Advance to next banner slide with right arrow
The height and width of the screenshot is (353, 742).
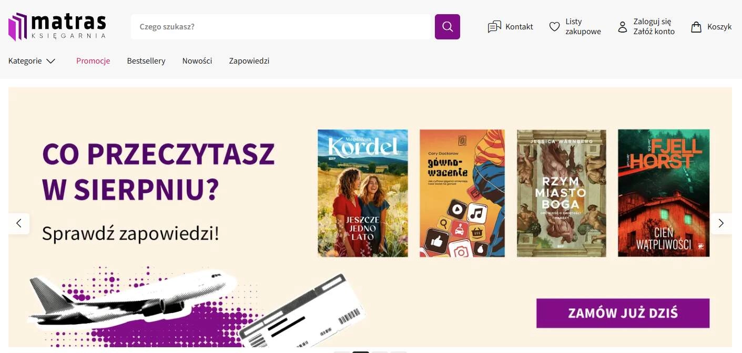click(721, 223)
